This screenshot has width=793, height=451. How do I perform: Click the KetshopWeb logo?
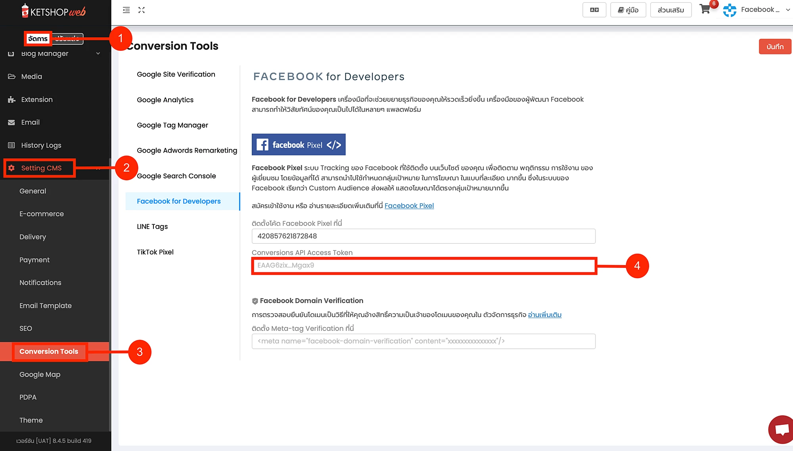[x=54, y=11]
